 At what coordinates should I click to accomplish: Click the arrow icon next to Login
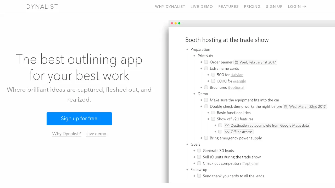[x=304, y=7]
